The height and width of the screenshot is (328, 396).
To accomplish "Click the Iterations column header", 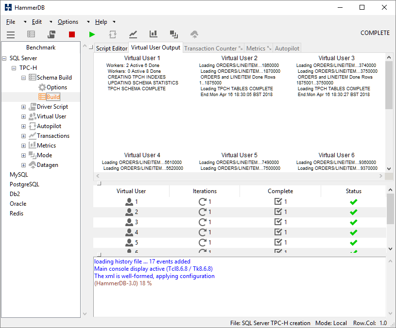I will coord(205,191).
